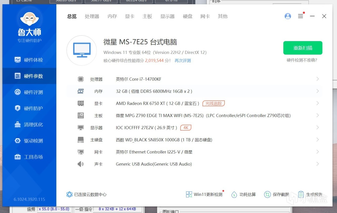Switch to the 总览 tab
Image resolution: width=337 pixels, height=213 pixels.
point(72,16)
